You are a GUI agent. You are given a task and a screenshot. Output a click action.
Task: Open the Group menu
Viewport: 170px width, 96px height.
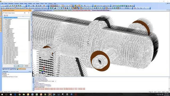(x=42, y=3)
